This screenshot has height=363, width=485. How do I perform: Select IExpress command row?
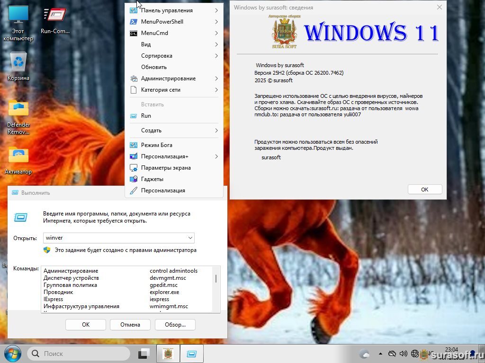pos(127,299)
